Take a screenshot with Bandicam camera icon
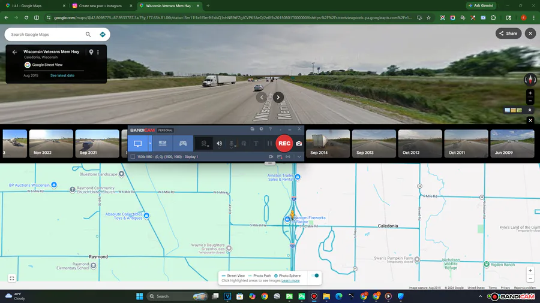This screenshot has width=540, height=303. (x=299, y=144)
